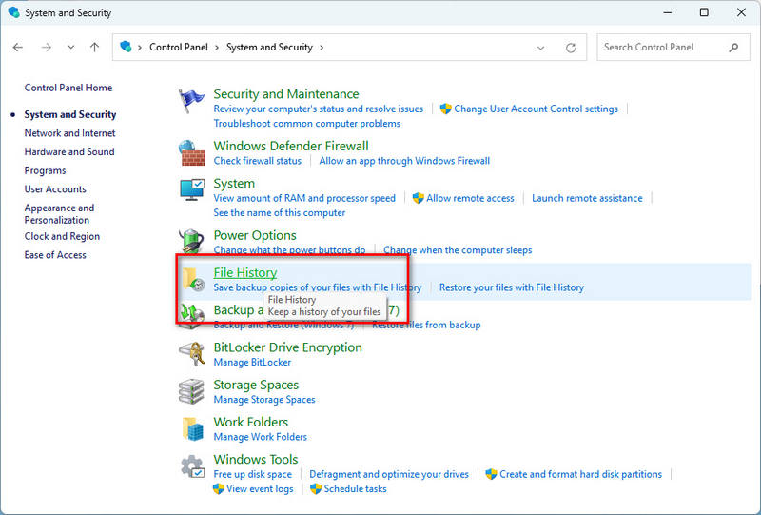Open the Power Options battery icon
The width and height of the screenshot is (761, 515).
[191, 241]
